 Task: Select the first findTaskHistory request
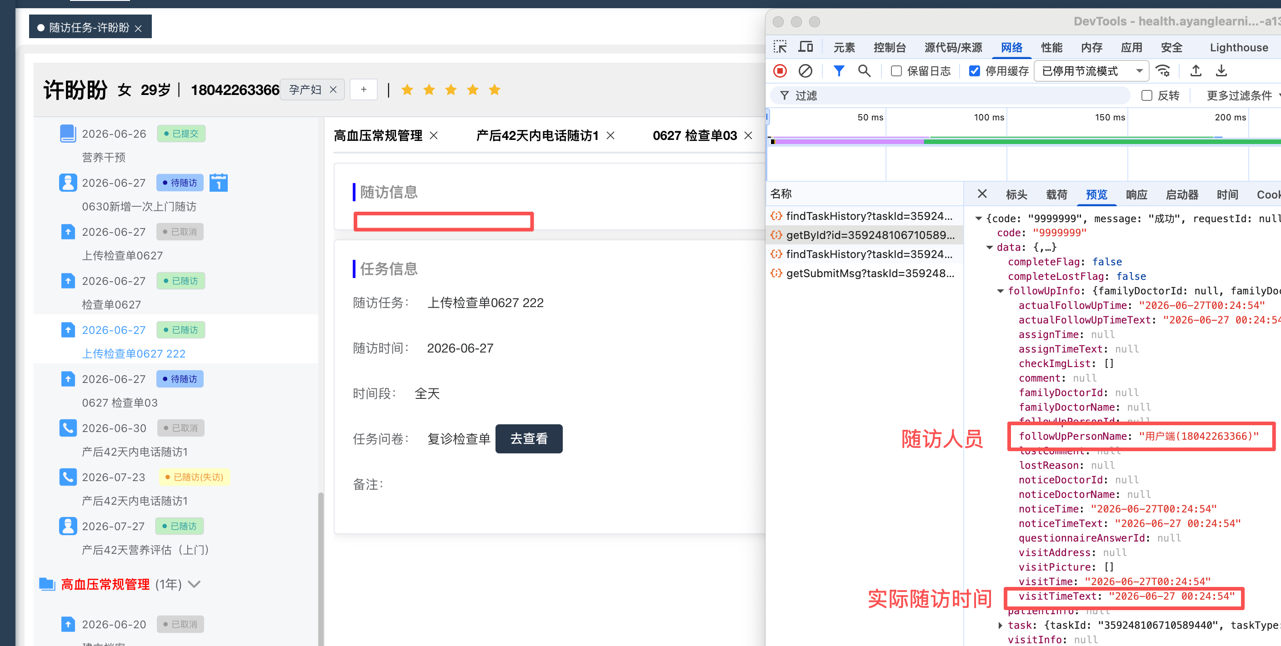865,216
